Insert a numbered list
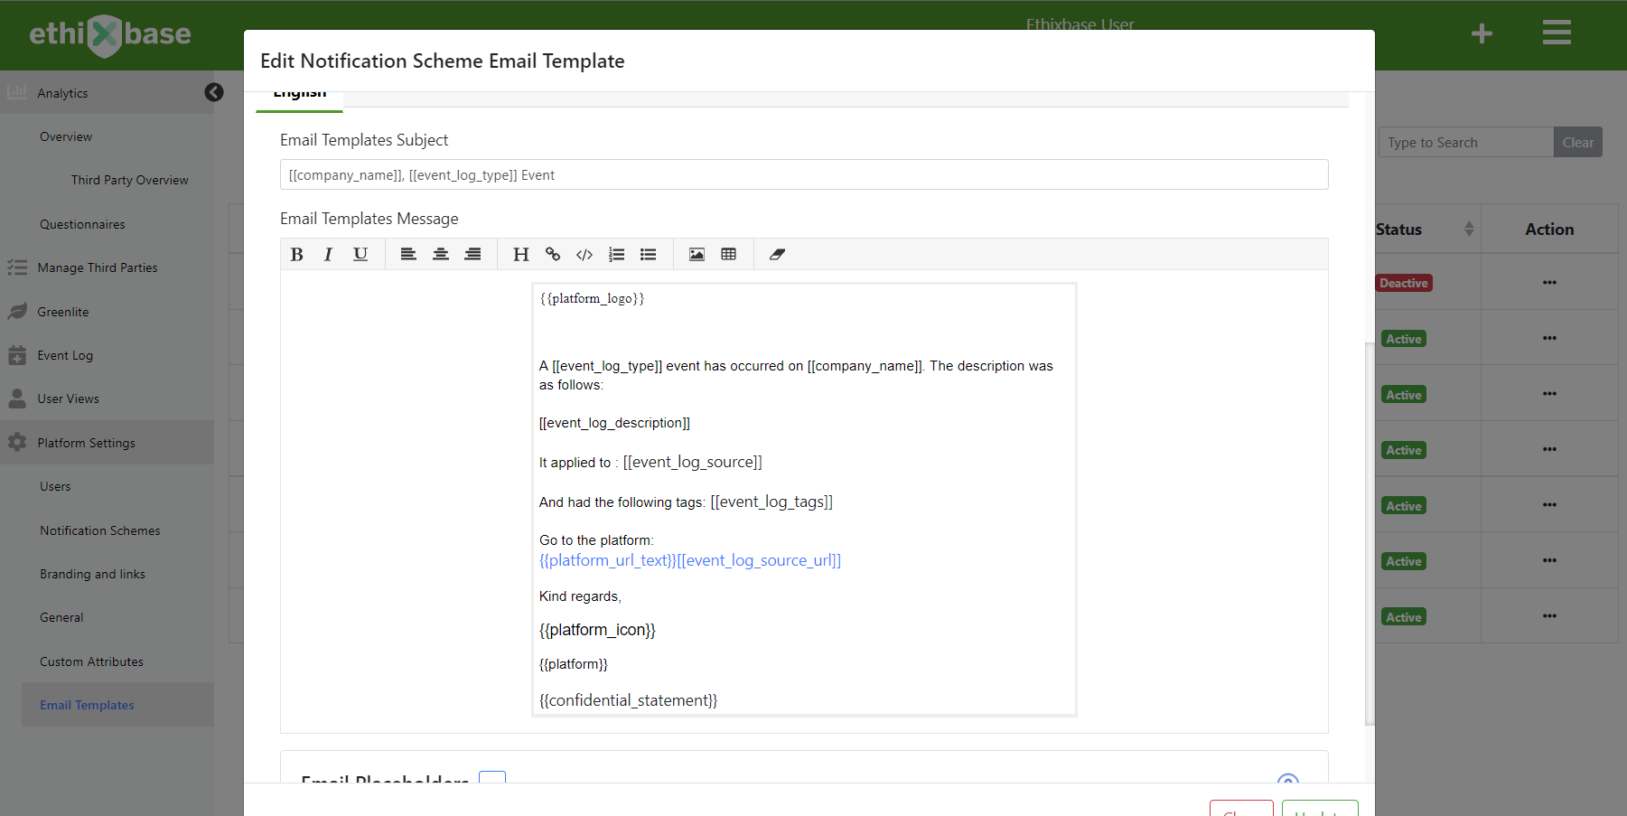1627x816 pixels. tap(617, 255)
